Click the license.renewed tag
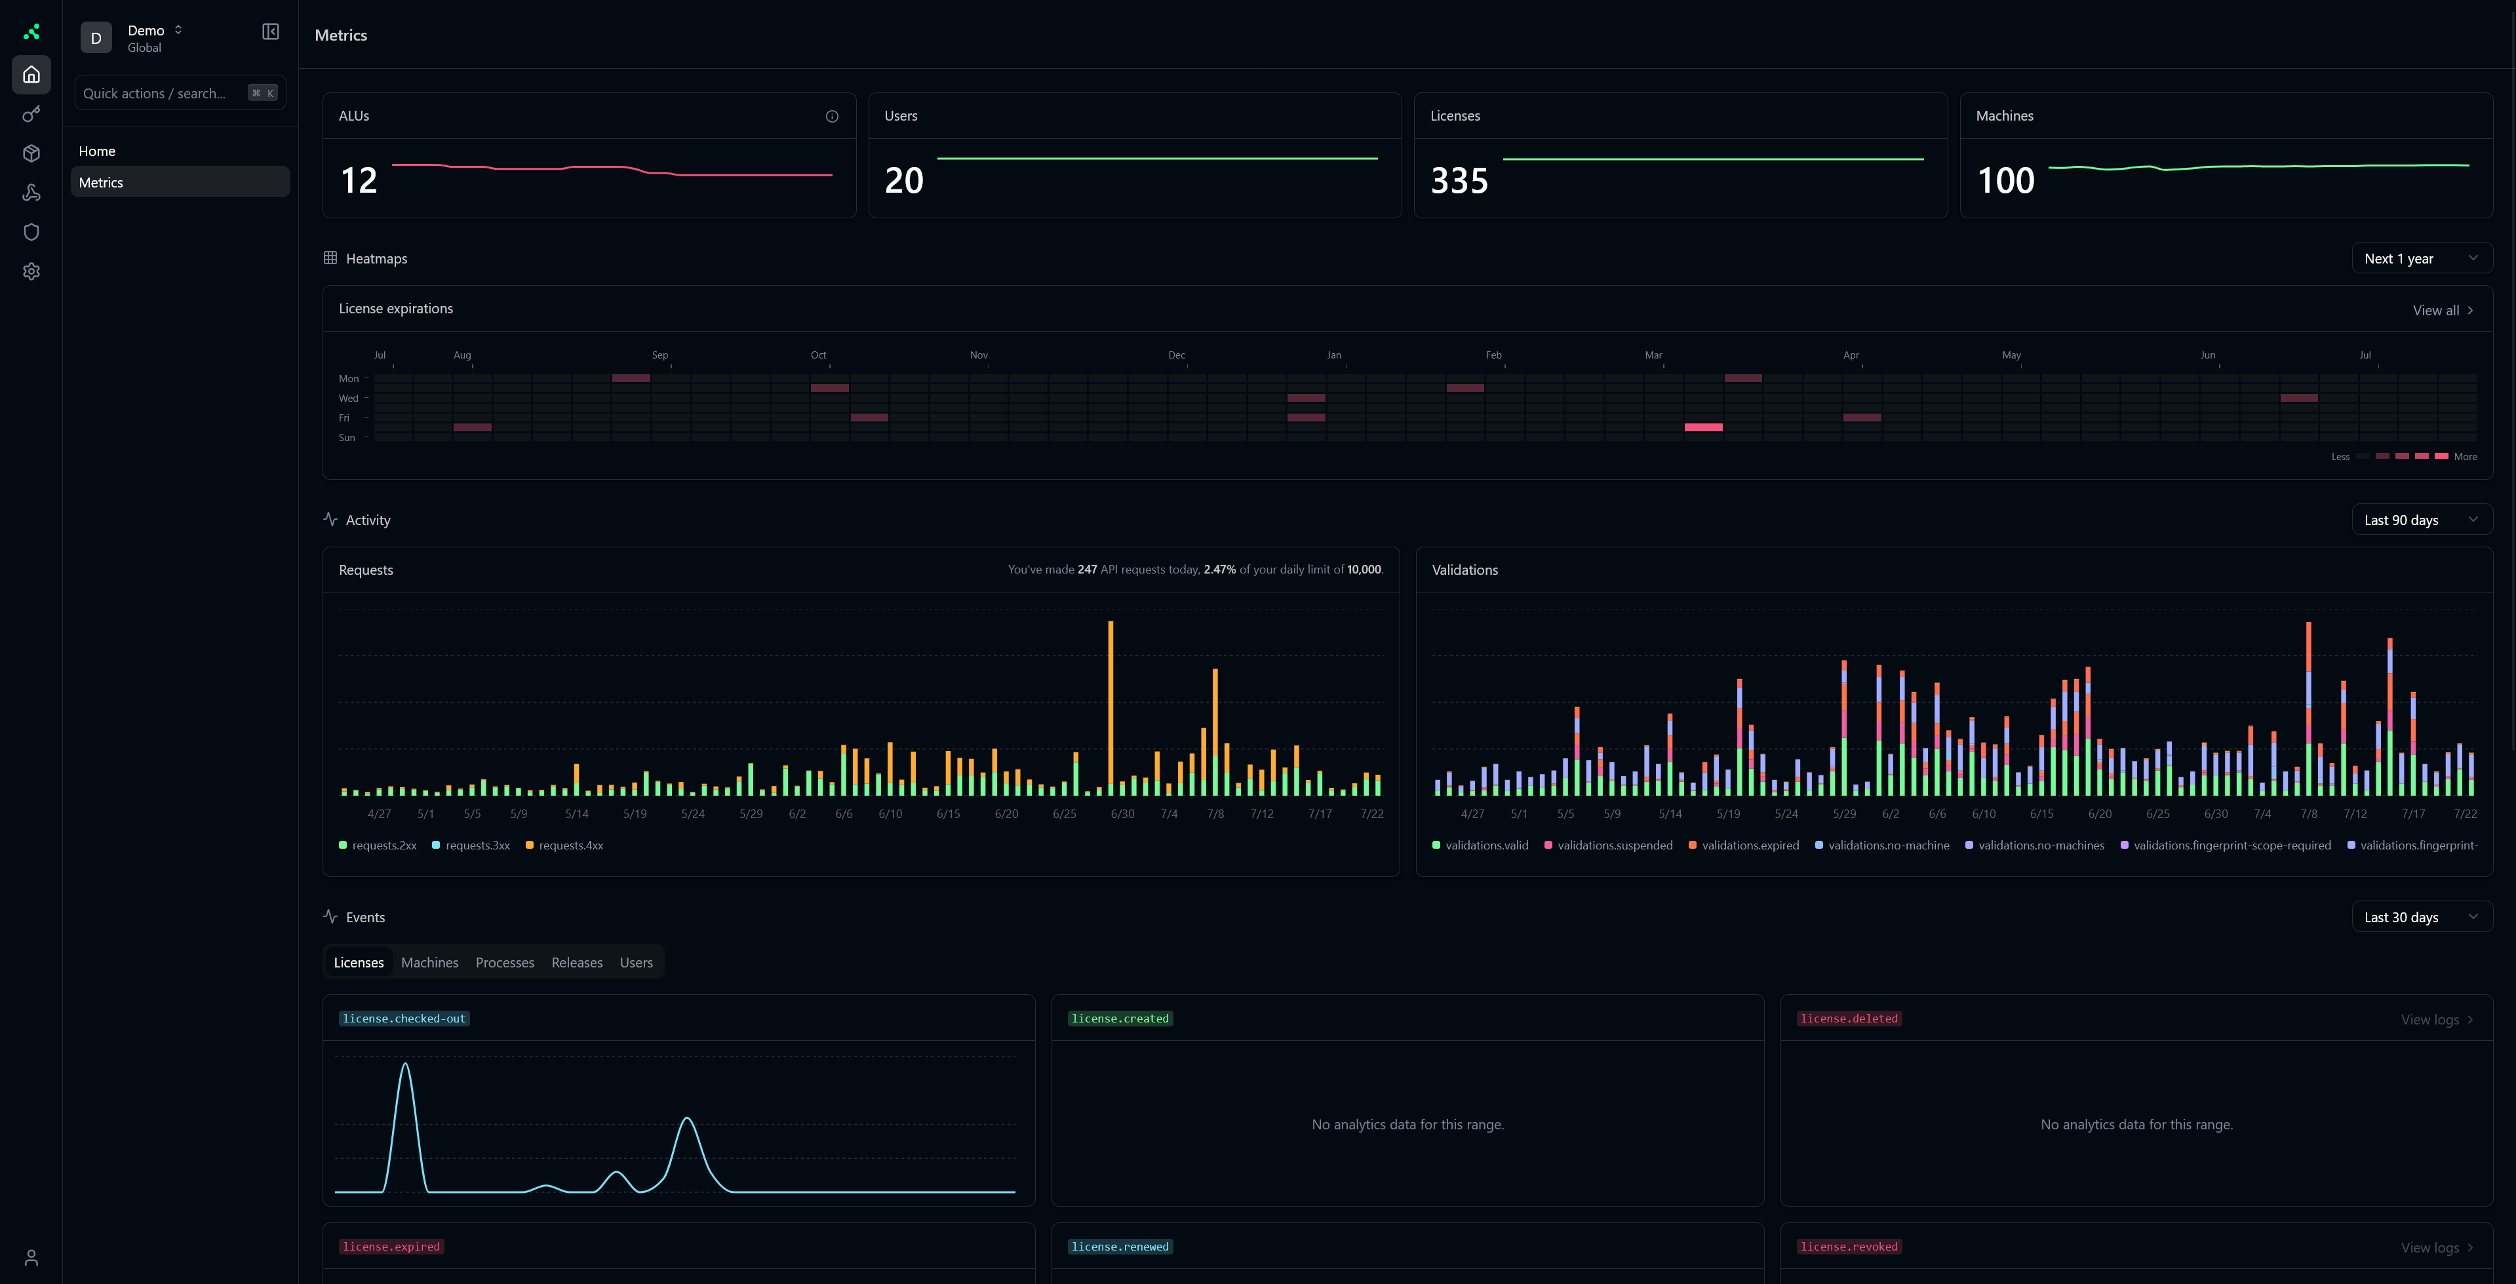 1120,1247
